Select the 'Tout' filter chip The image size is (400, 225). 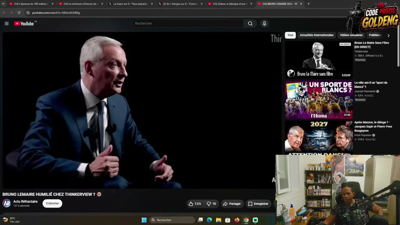click(x=290, y=35)
